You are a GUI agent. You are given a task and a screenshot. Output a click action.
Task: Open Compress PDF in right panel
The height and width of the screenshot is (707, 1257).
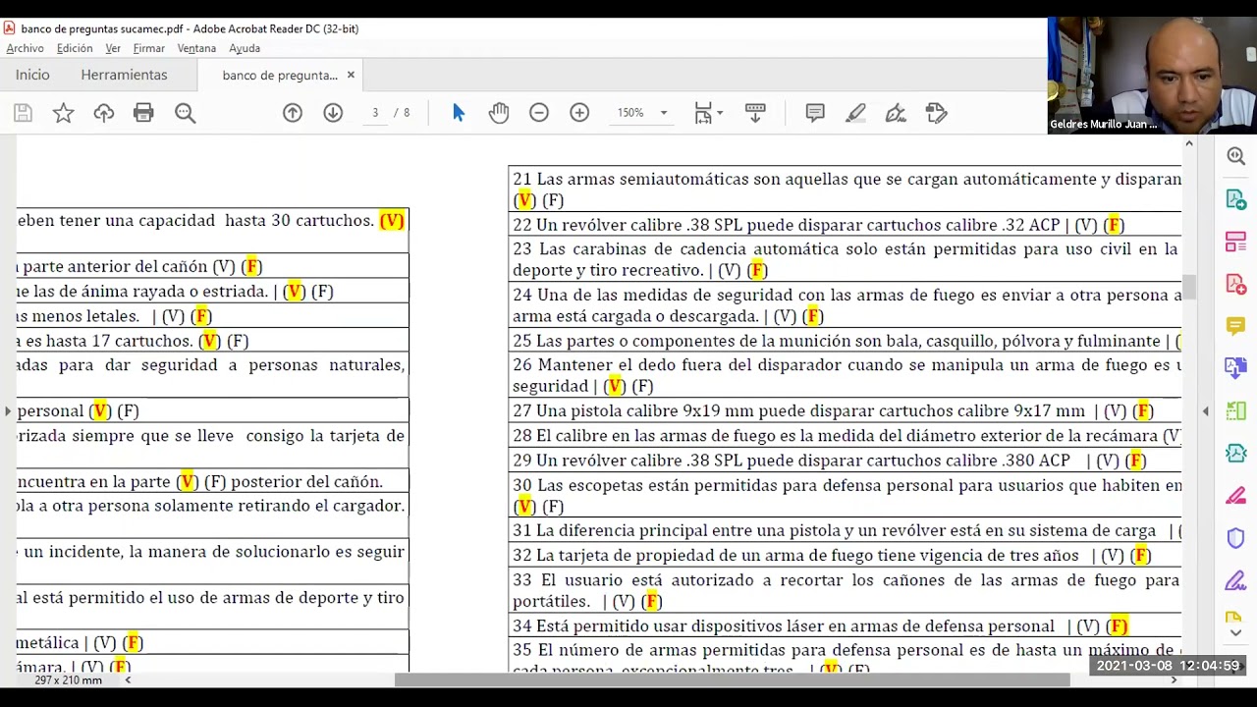tap(1235, 453)
